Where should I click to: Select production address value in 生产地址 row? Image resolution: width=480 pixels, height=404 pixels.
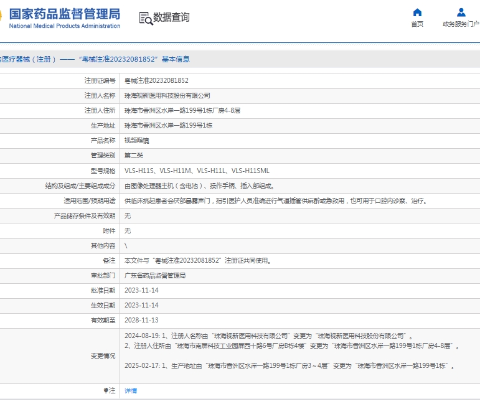pos(168,126)
